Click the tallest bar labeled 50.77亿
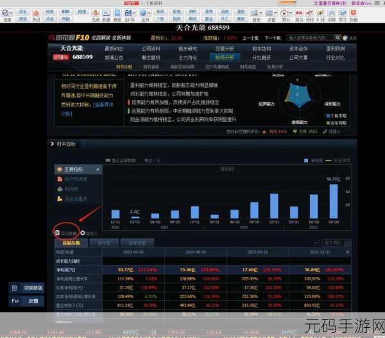The image size is (385, 338). [x=334, y=201]
